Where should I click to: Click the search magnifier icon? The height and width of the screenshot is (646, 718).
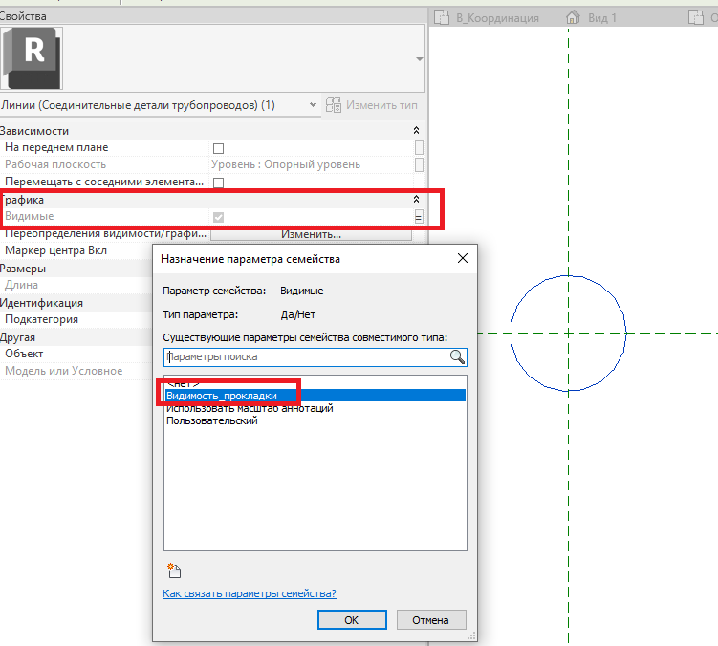tap(457, 357)
